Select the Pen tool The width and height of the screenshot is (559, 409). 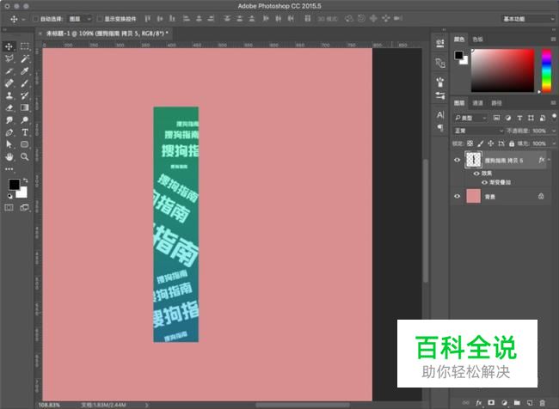coord(9,132)
